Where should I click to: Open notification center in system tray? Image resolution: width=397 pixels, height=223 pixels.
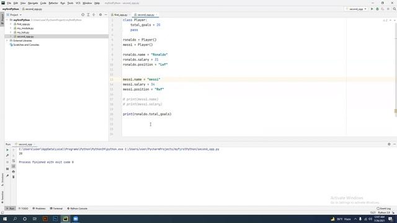(x=390, y=219)
